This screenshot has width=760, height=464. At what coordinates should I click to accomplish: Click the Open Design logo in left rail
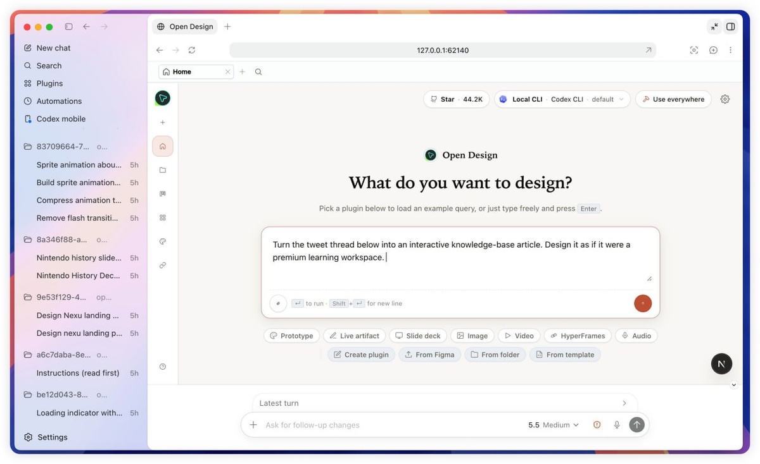163,98
